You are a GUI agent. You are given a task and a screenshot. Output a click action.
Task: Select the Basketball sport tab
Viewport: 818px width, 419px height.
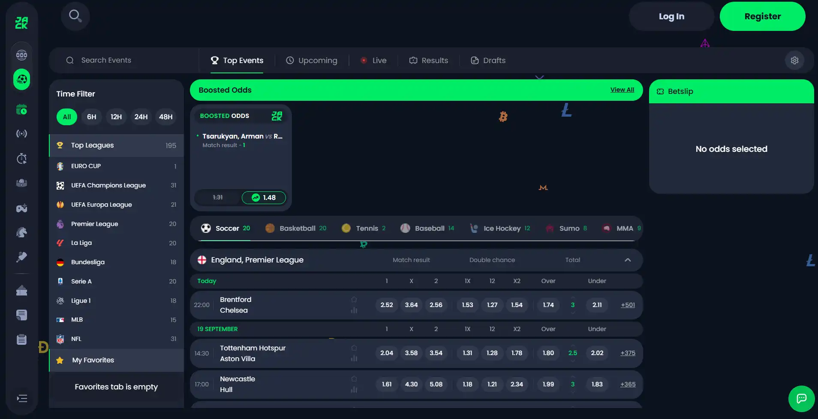tap(296, 228)
